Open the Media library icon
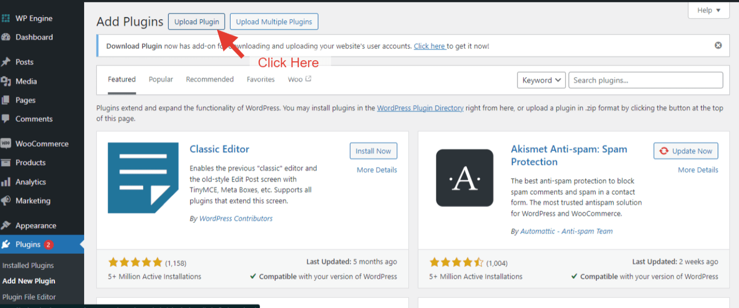This screenshot has width=739, height=308. click(x=6, y=81)
